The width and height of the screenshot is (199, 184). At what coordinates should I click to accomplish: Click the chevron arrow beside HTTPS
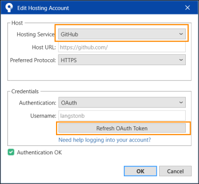(x=181, y=60)
